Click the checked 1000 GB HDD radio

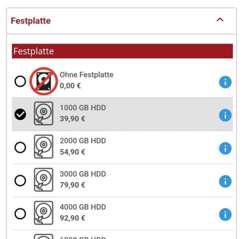click(20, 114)
